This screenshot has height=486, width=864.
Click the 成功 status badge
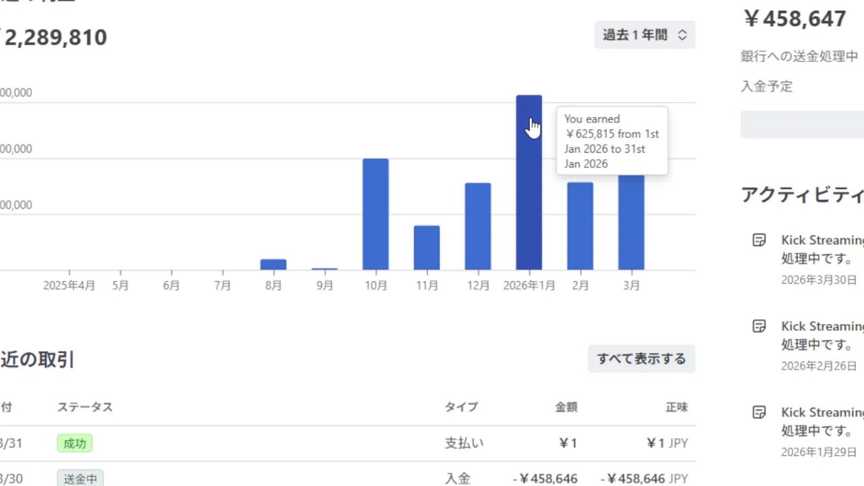[x=74, y=443]
